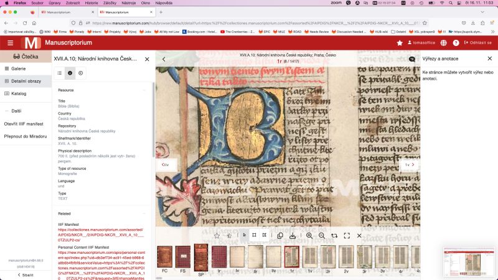The image size is (498, 280).
Task: Click Odhlásit se logout
Action: point(477,42)
